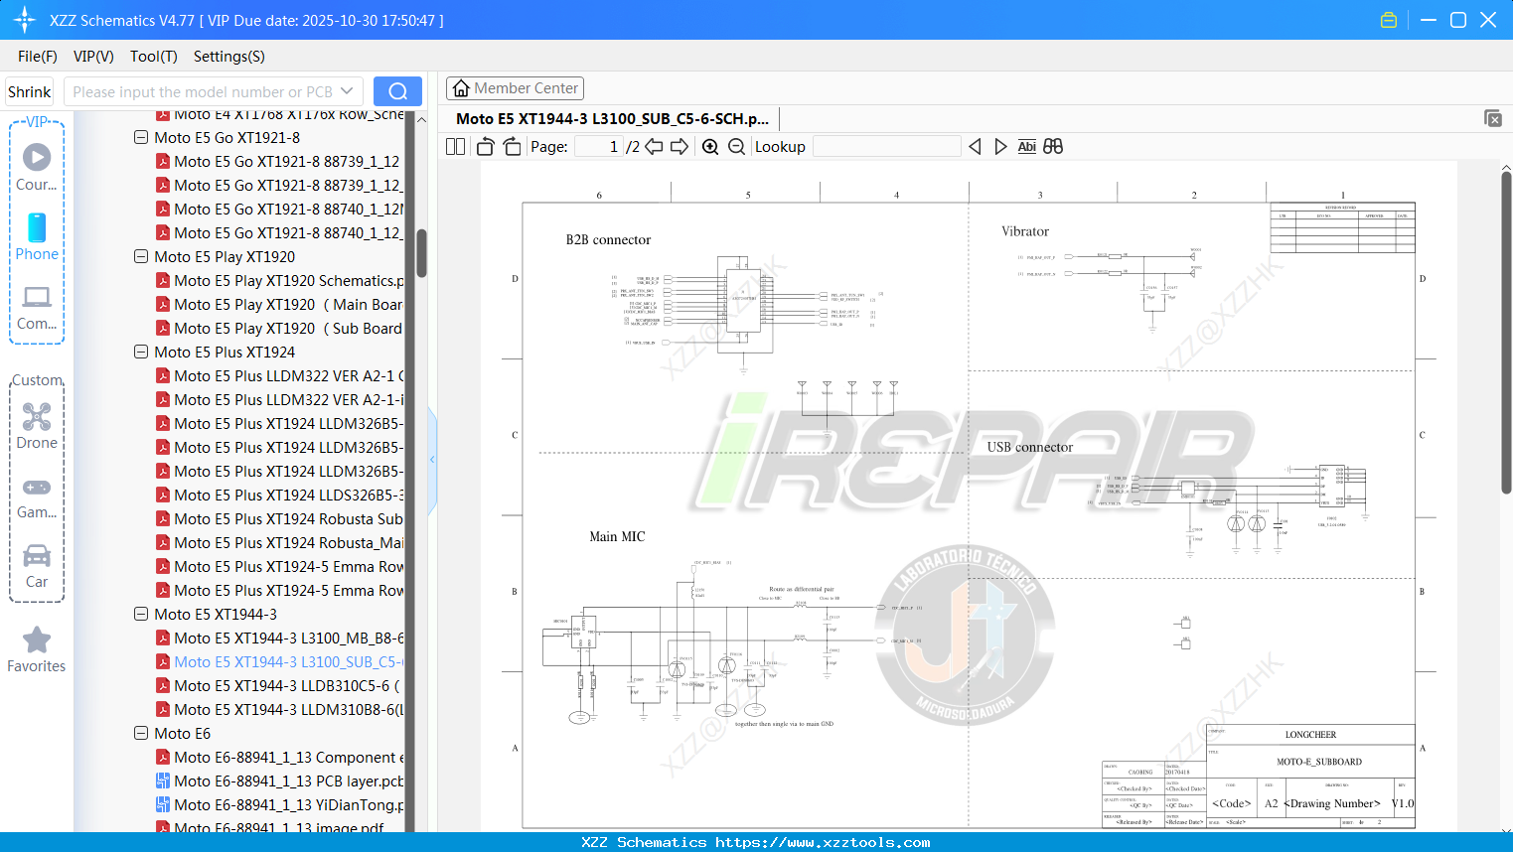Toggle highlight-all search results binoculars
1513x852 pixels.
[1053, 146]
